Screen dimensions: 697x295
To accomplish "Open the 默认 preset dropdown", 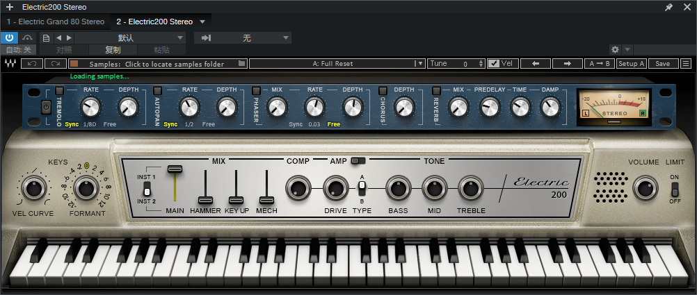I will coord(130,37).
